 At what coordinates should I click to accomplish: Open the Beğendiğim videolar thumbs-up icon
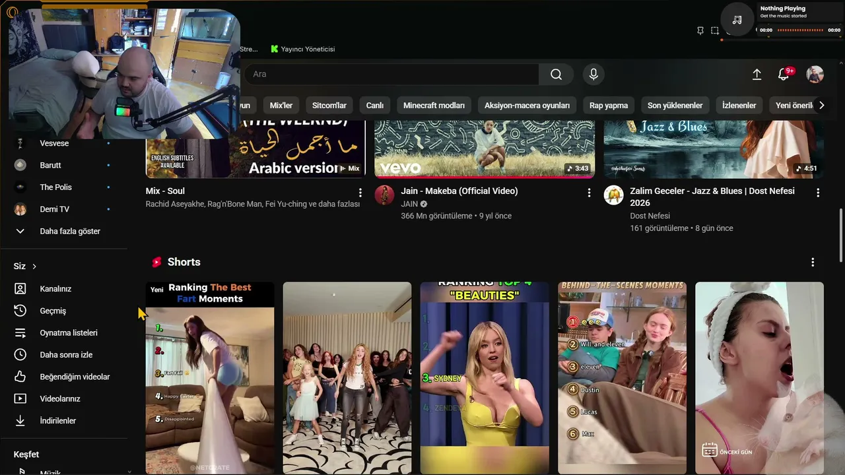[x=20, y=377]
